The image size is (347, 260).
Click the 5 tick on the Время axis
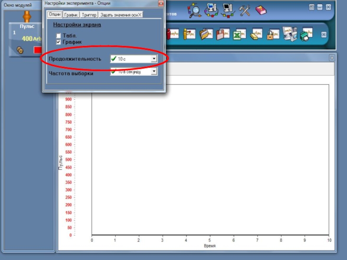click(210, 240)
